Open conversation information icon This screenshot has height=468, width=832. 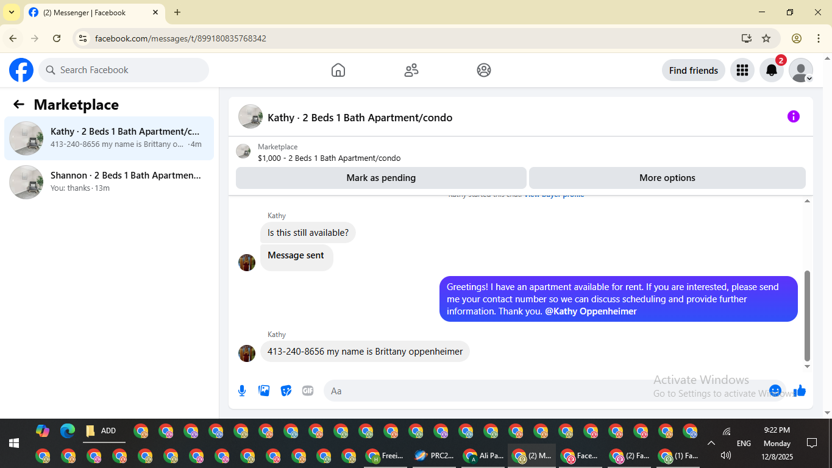(793, 116)
